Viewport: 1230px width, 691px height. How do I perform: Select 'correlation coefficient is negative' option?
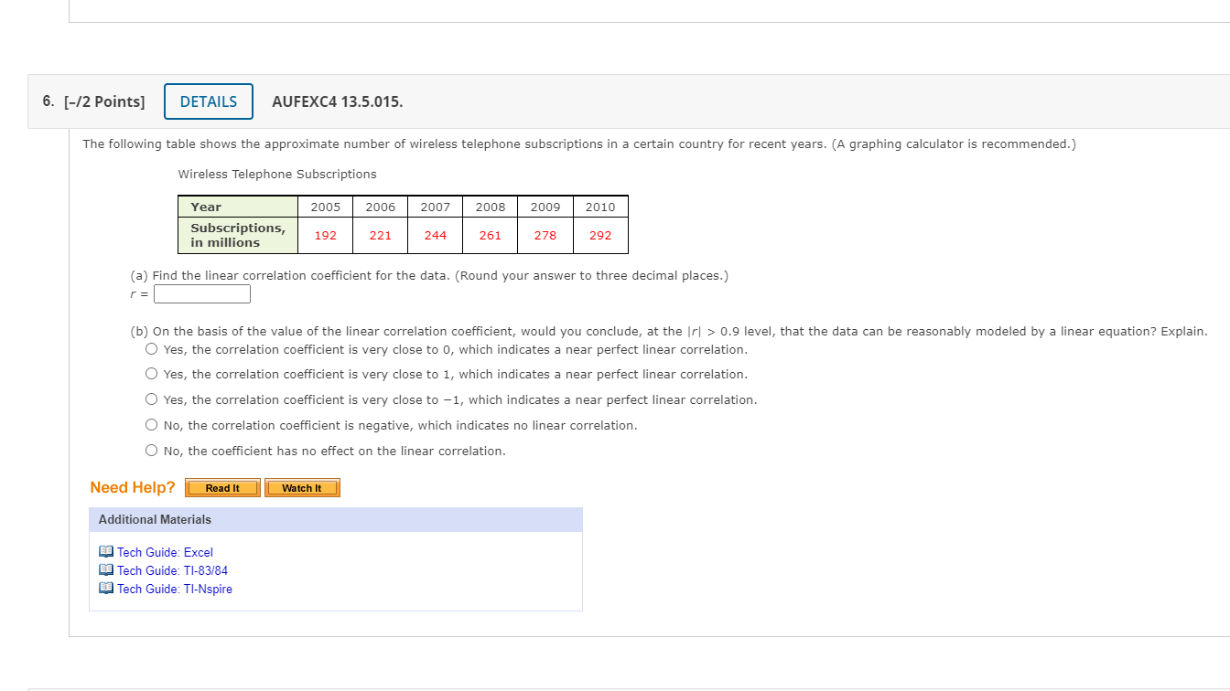(x=151, y=424)
